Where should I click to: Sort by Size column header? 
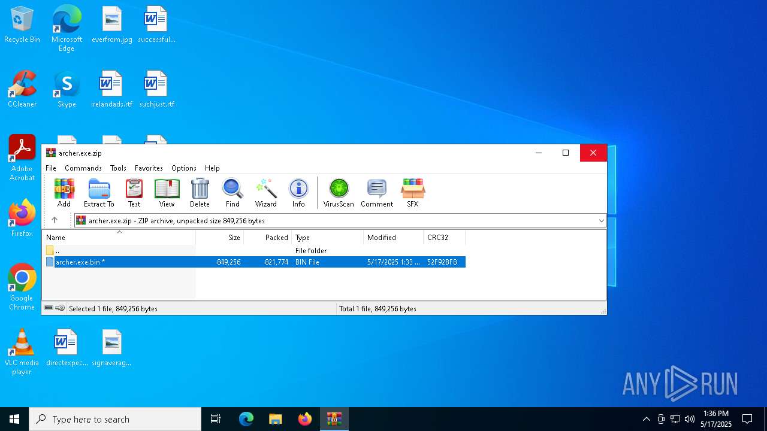tap(219, 238)
